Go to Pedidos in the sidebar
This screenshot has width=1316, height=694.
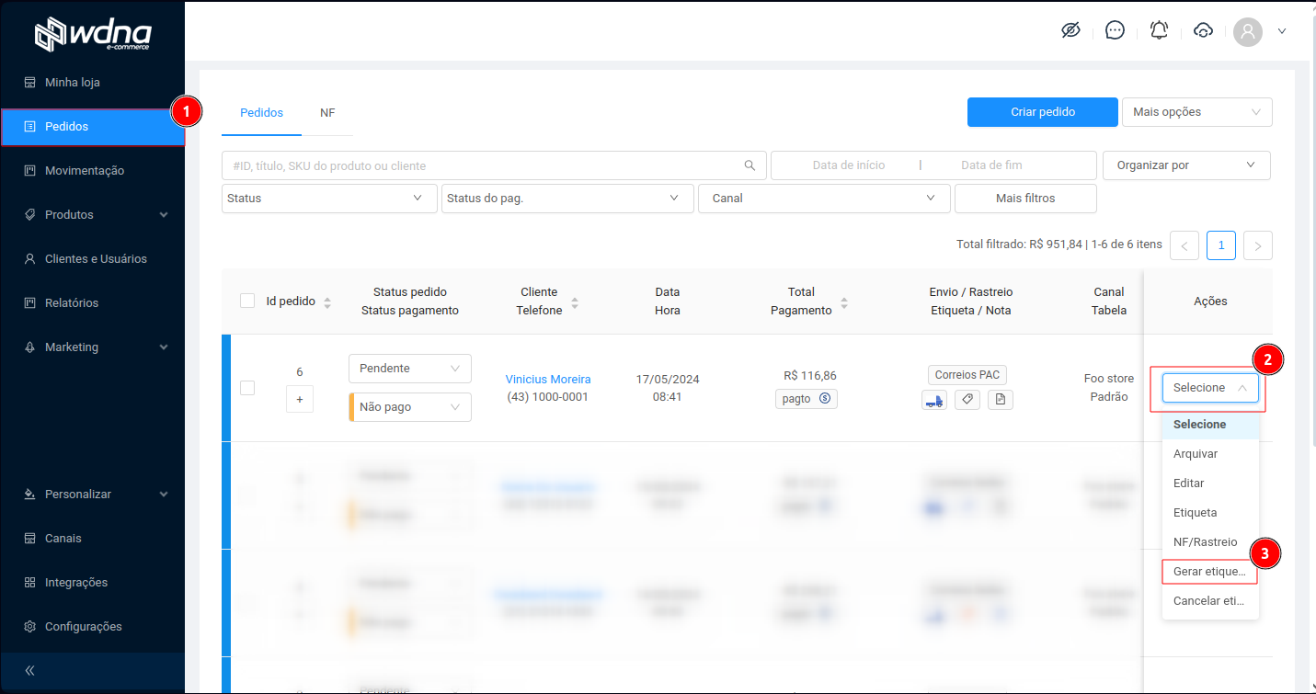click(92, 126)
